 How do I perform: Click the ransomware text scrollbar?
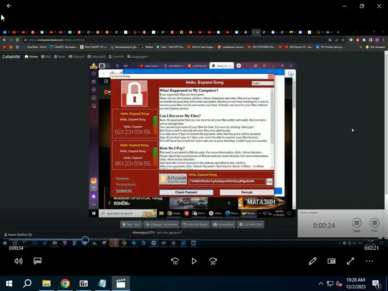click(272, 117)
